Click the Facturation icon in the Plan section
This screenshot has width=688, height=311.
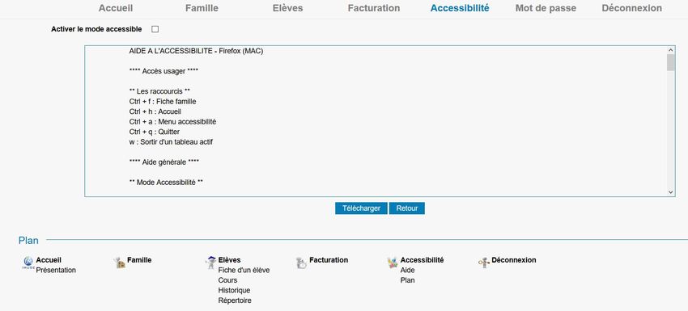click(x=301, y=263)
